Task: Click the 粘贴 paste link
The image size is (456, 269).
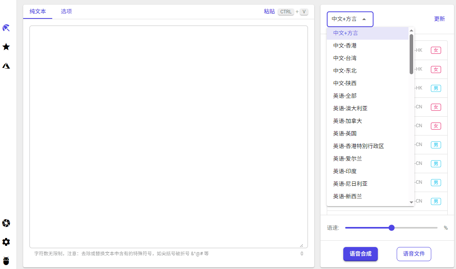Action: 269,11
